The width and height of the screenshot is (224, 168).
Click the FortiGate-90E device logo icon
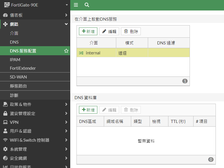pos(7,5)
